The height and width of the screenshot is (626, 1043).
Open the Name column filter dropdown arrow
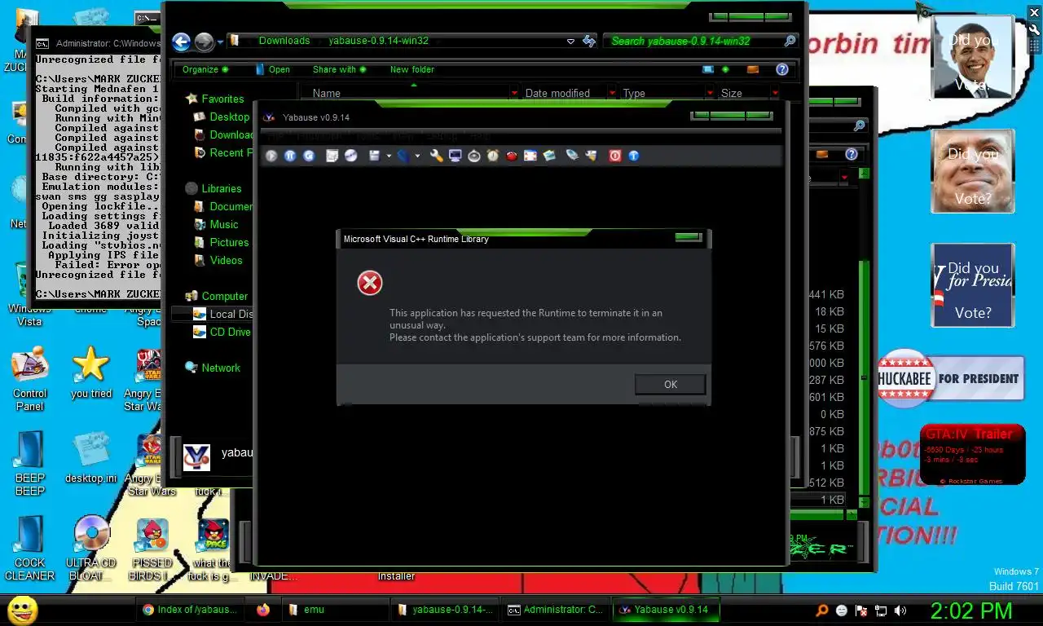[x=514, y=94]
